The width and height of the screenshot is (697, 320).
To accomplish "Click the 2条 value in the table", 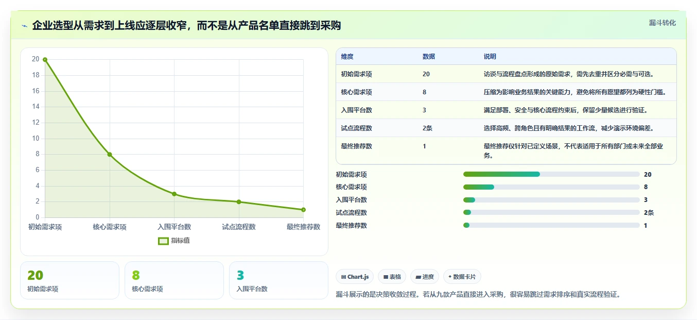I will (427, 128).
